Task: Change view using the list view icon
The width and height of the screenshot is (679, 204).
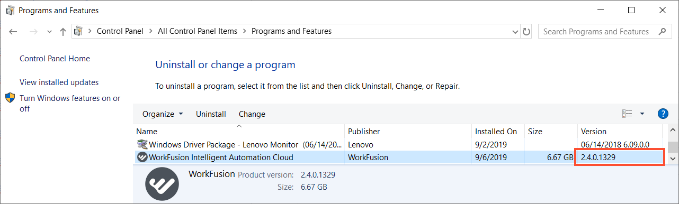Action: point(627,114)
